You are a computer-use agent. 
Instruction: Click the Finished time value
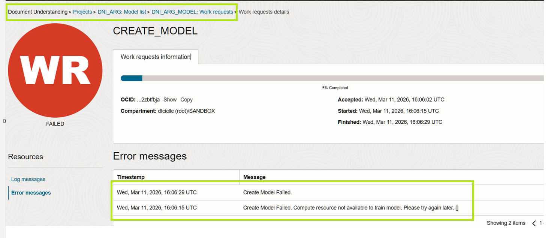click(x=403, y=122)
